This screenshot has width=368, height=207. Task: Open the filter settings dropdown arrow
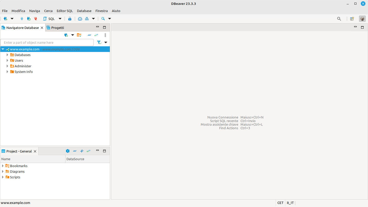[x=106, y=42]
